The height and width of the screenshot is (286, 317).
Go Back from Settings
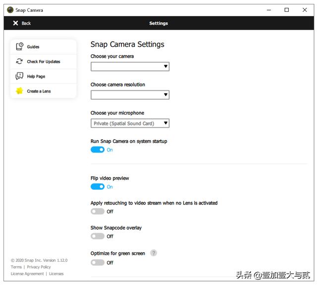point(22,23)
